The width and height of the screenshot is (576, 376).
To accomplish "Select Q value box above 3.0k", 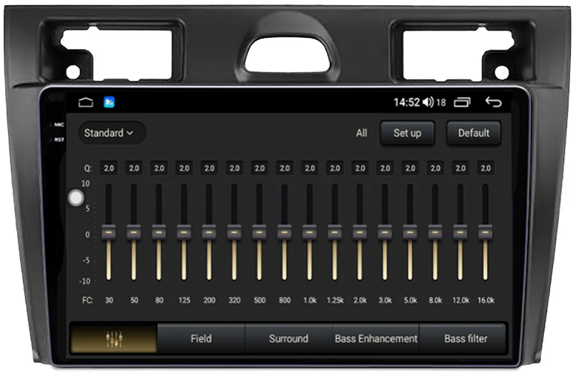I will click(385, 168).
